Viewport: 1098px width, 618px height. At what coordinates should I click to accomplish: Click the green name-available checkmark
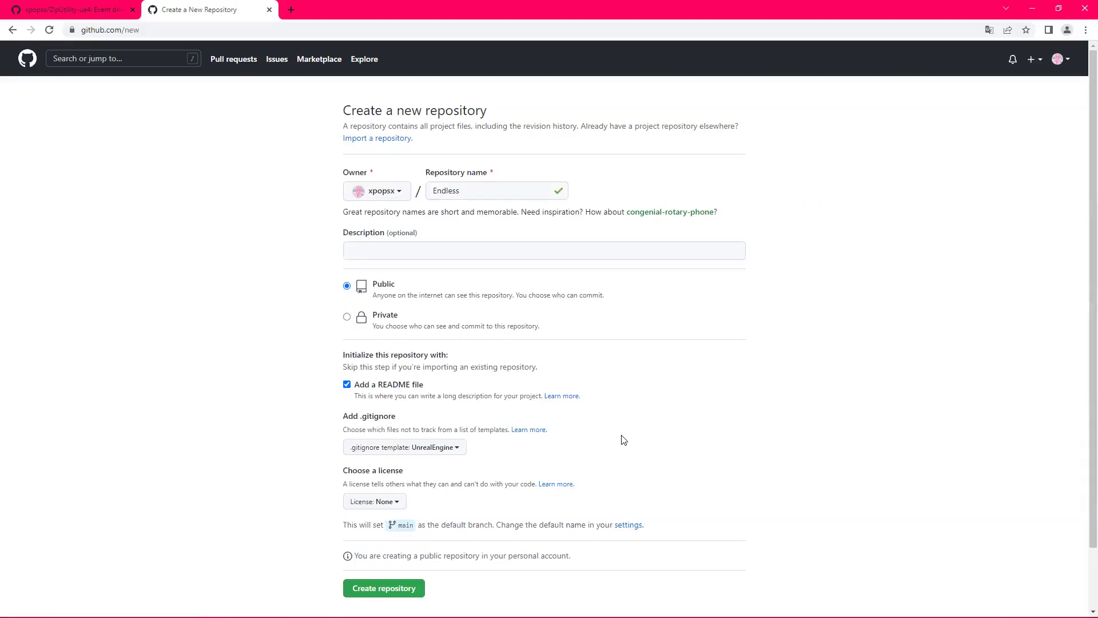[x=558, y=191]
